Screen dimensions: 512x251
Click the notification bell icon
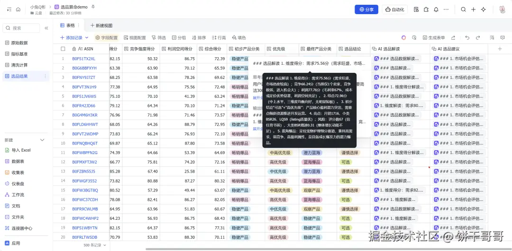436,9
